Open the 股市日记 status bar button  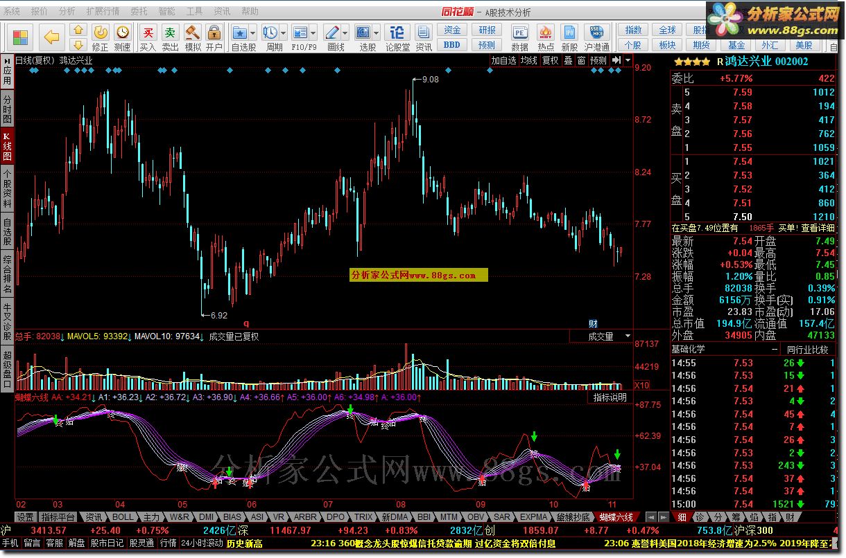click(107, 543)
